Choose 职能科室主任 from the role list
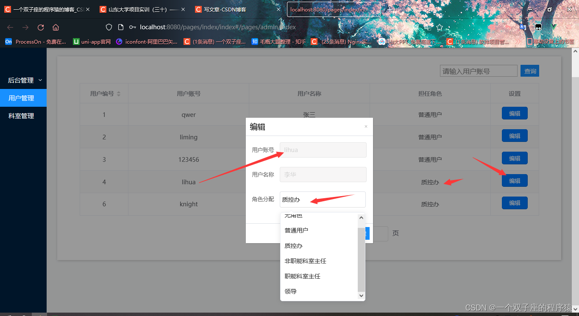 319,276
